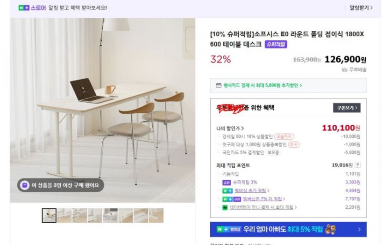Open 네이버페이 머니 결제 시 최대 적립
Image resolution: width=390 pixels, height=245 pixels.
(x=263, y=207)
